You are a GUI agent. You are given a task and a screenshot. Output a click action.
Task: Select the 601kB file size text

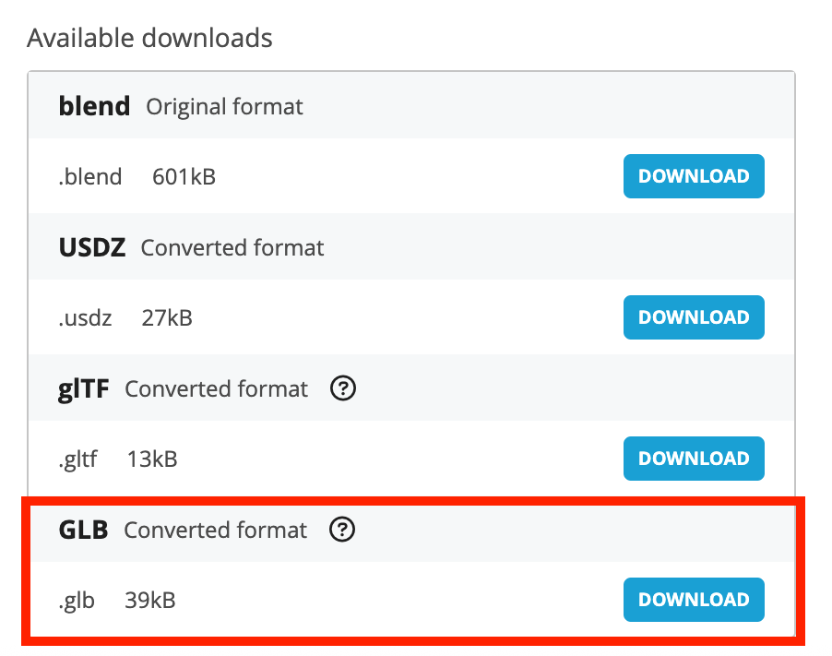pos(184,176)
